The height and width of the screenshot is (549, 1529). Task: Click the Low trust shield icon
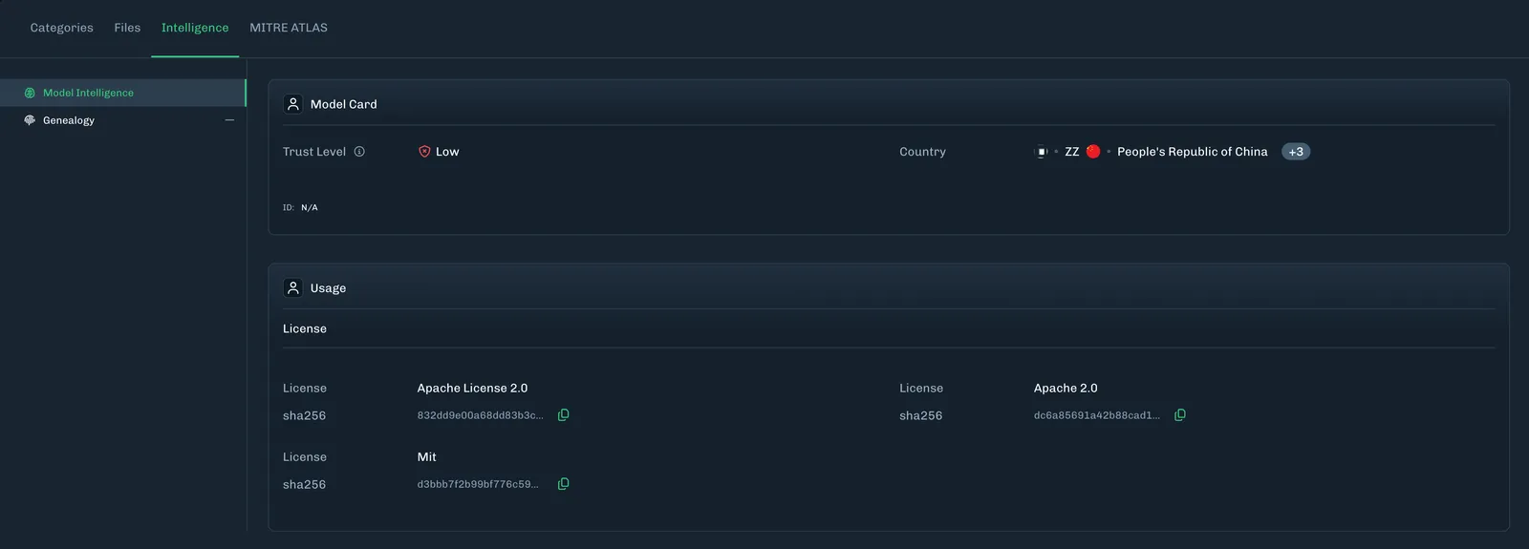pos(424,152)
